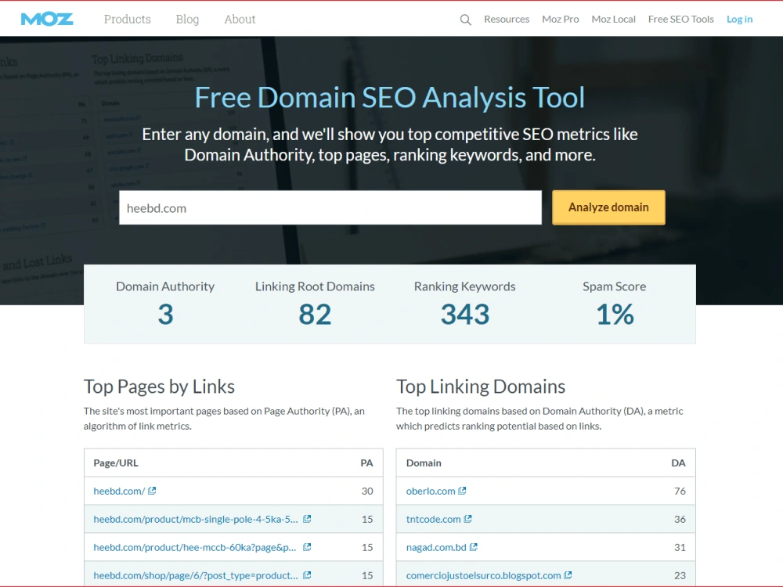The image size is (783, 587).
Task: Open external link icon for mcb-single-pole page
Action: pos(307,519)
